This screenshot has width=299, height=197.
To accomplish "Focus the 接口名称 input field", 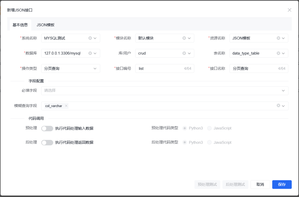I will 259,69.
